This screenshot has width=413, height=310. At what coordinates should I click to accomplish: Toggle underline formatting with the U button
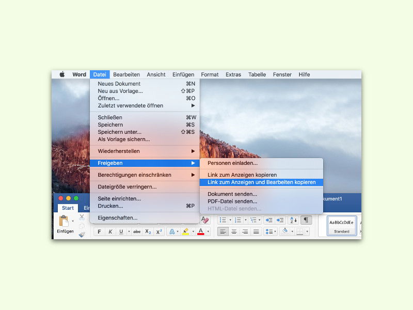[x=121, y=231]
